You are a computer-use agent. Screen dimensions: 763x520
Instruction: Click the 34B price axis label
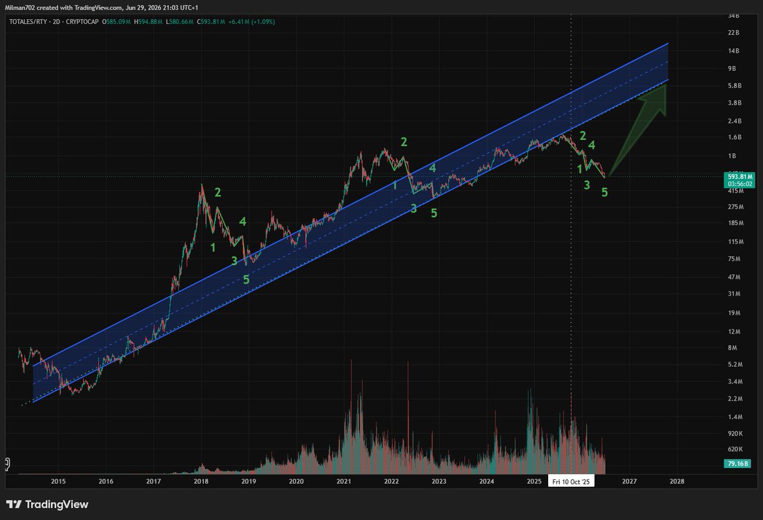click(x=732, y=15)
